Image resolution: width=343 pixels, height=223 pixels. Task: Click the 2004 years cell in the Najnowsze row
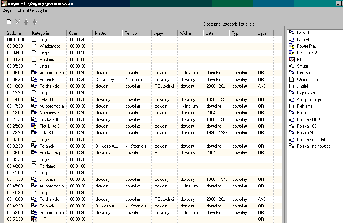[211, 113]
